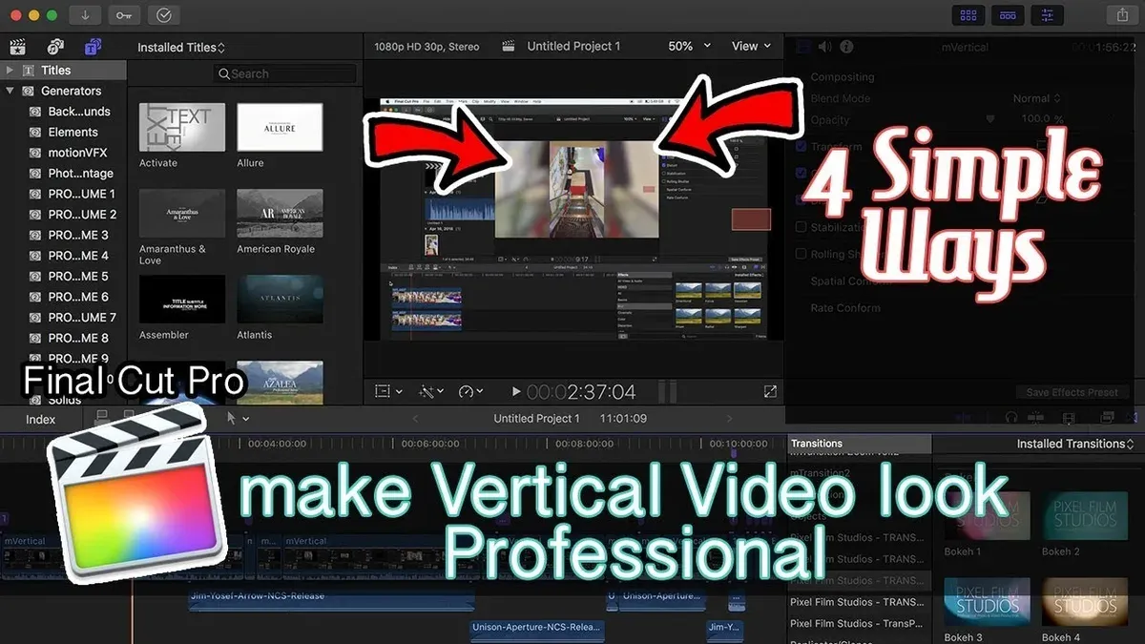This screenshot has width=1145, height=644.
Task: Open the timeline tool selector arrow dropdown
Action: pyautogui.click(x=238, y=418)
